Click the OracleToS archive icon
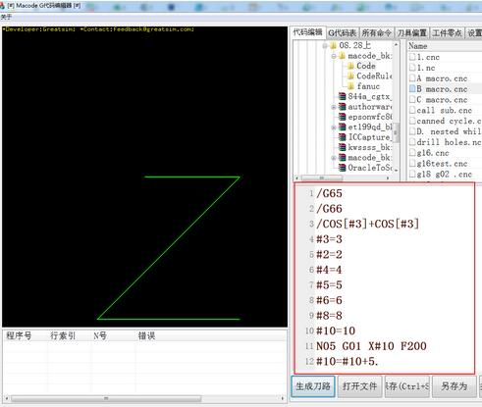 pyautogui.click(x=342, y=168)
